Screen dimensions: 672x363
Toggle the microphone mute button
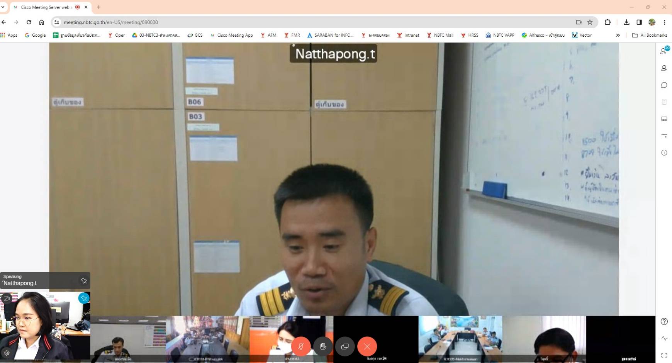pos(301,346)
